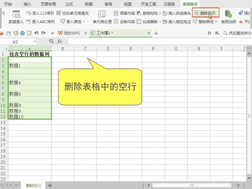The height and width of the screenshot is (189, 252).
Task: Click the save icon in quick toolbar
Action: (9, 33)
